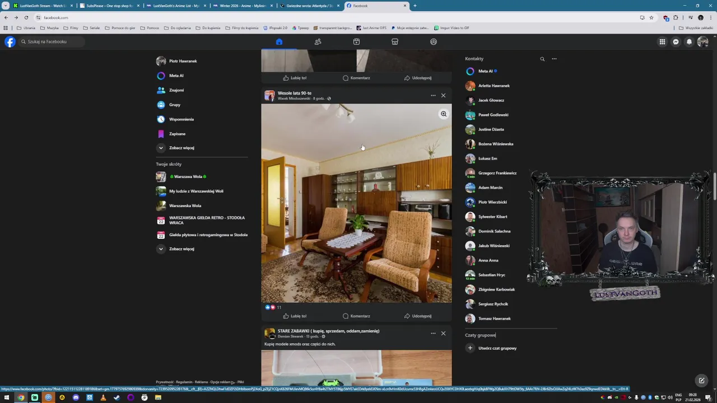This screenshot has height=403, width=717.
Task: Open notifications bell icon
Action: (689, 41)
